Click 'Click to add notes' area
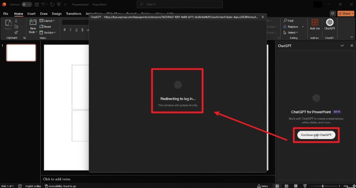Screen dimensions: 356x188 pos(57,179)
